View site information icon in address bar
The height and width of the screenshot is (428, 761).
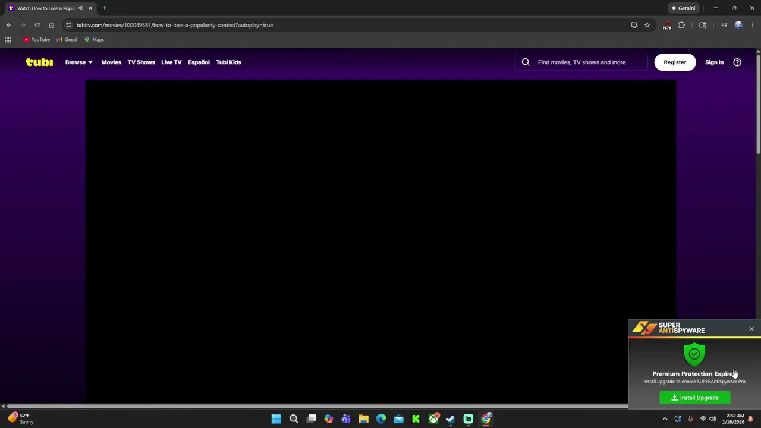click(x=68, y=25)
